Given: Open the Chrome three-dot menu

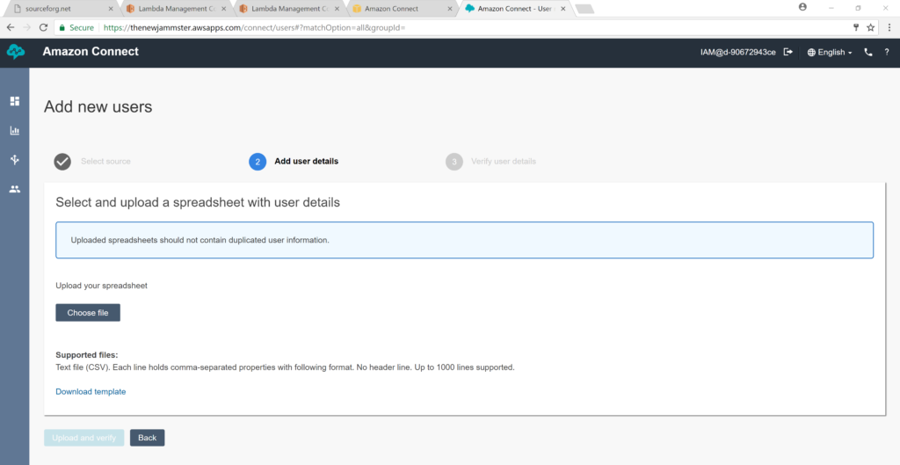Looking at the screenshot, I should pos(889,27).
